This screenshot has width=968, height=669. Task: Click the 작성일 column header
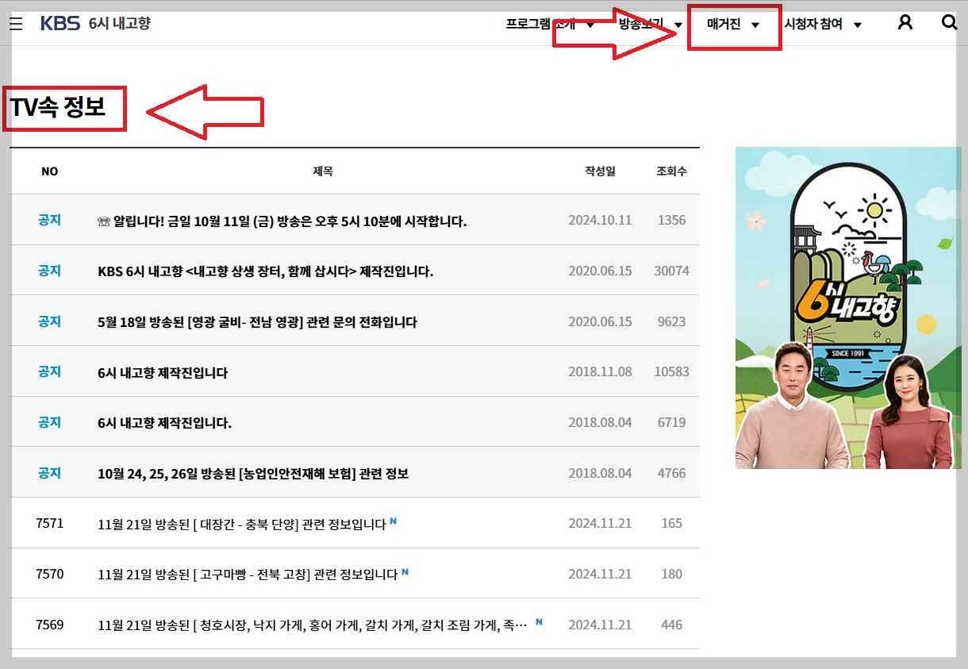pyautogui.click(x=600, y=171)
